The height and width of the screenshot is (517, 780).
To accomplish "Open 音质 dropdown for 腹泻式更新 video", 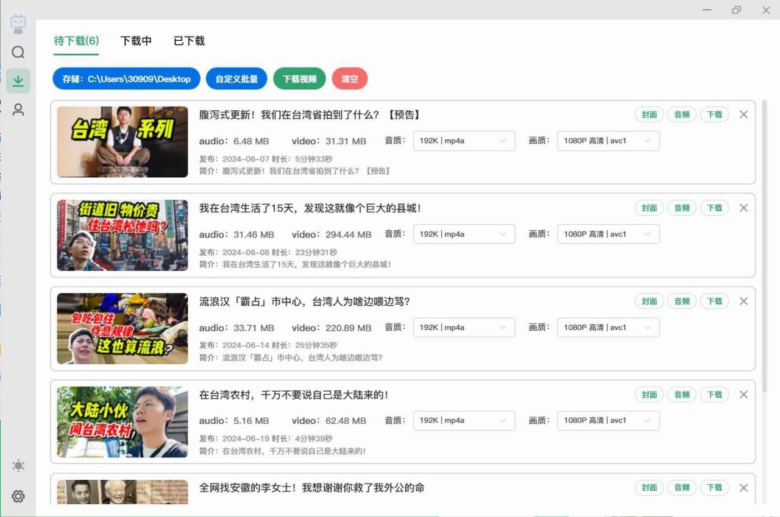I will pos(464,141).
